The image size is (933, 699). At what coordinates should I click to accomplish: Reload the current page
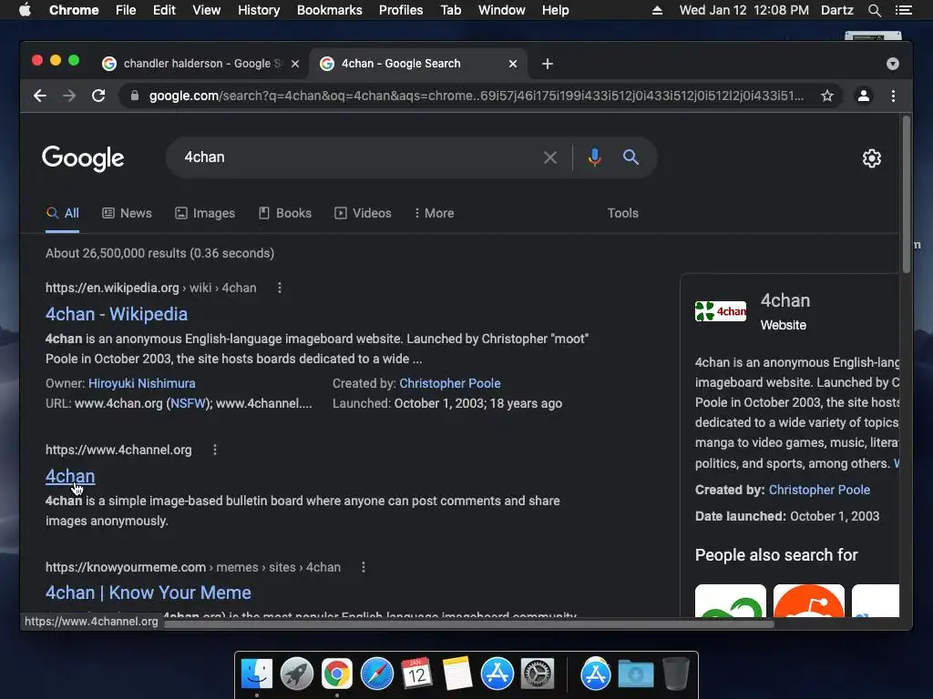(x=98, y=96)
